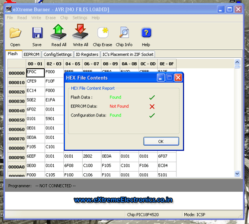This screenshot has width=249, height=224.
Task: Minimize the HEX File Contents dialog
Action: [x=161, y=78]
